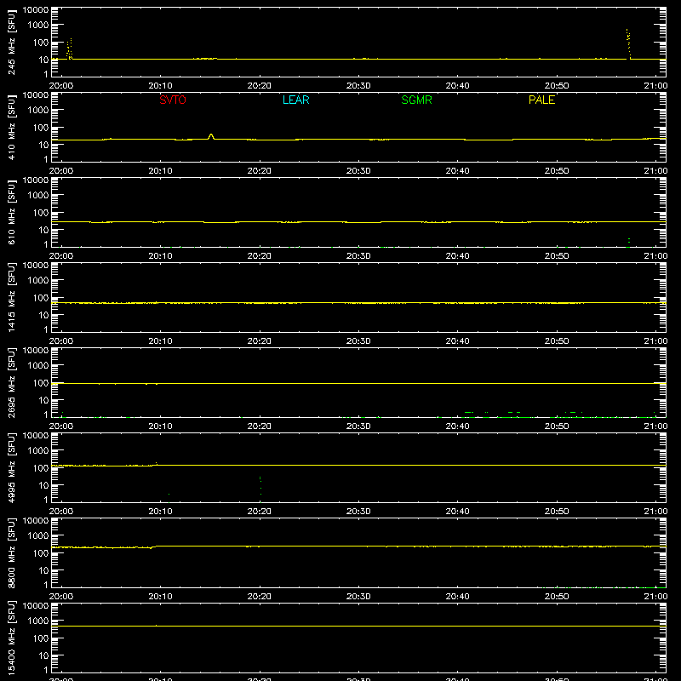This screenshot has width=681, height=681.
Task: Click the 410 MHz [SFU] axis label
Action: 11,127
